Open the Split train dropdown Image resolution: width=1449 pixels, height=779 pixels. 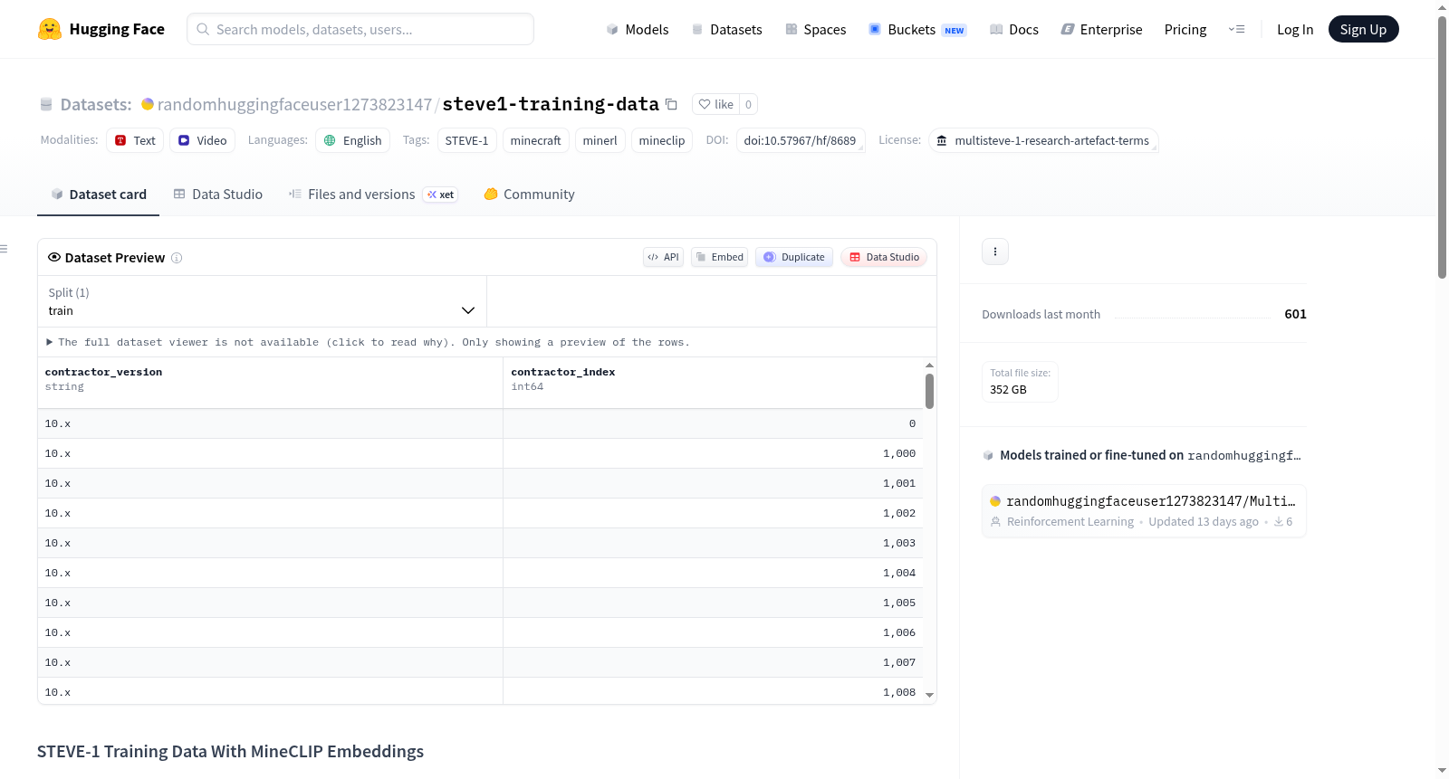(x=262, y=301)
